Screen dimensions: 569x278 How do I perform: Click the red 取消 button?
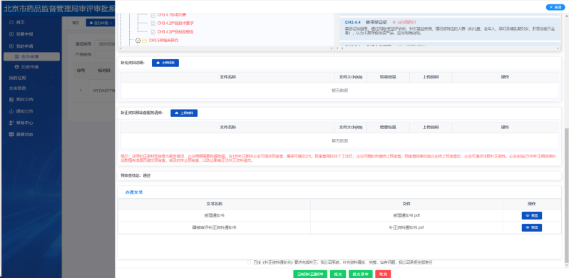(383, 274)
